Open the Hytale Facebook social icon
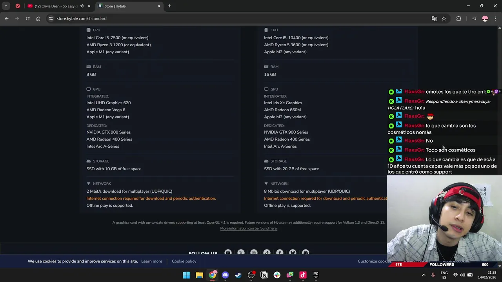502x282 pixels. point(280,253)
